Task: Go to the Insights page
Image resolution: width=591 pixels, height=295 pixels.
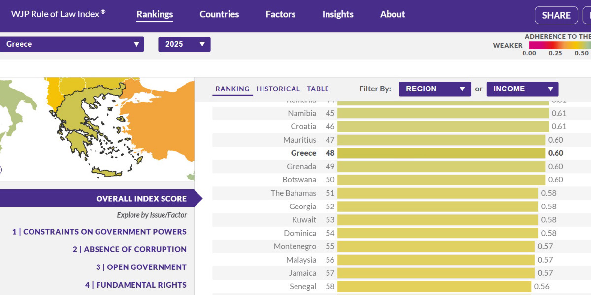Action: (338, 14)
